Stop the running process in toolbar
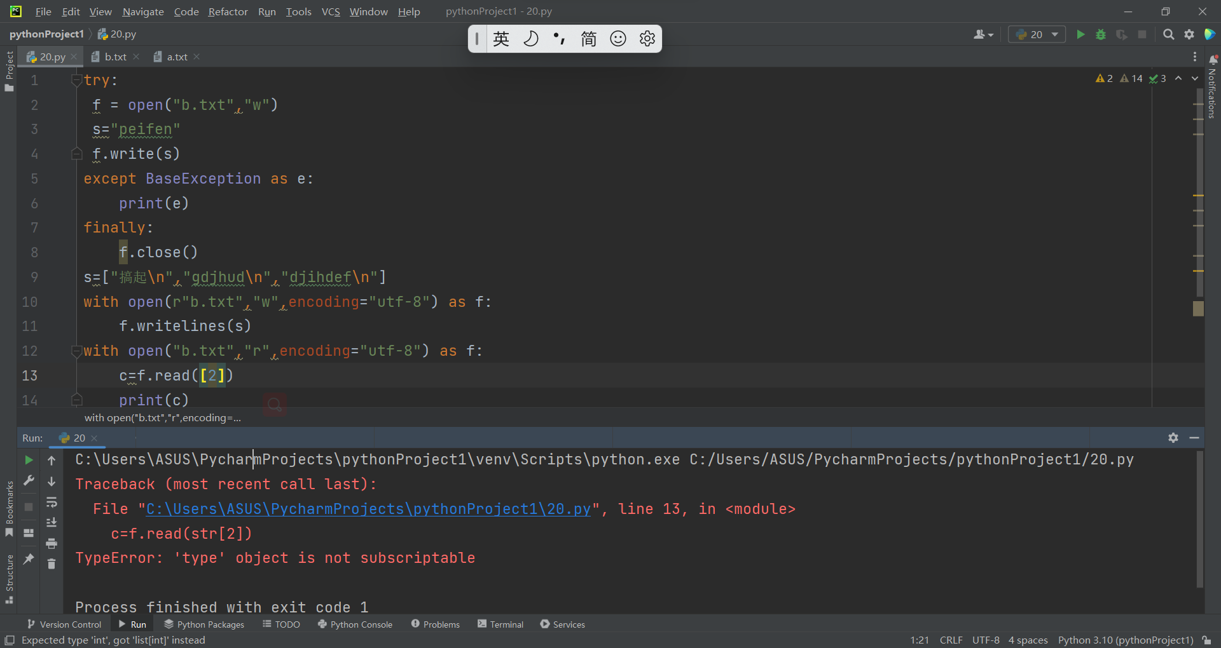The width and height of the screenshot is (1221, 648). point(1142,34)
